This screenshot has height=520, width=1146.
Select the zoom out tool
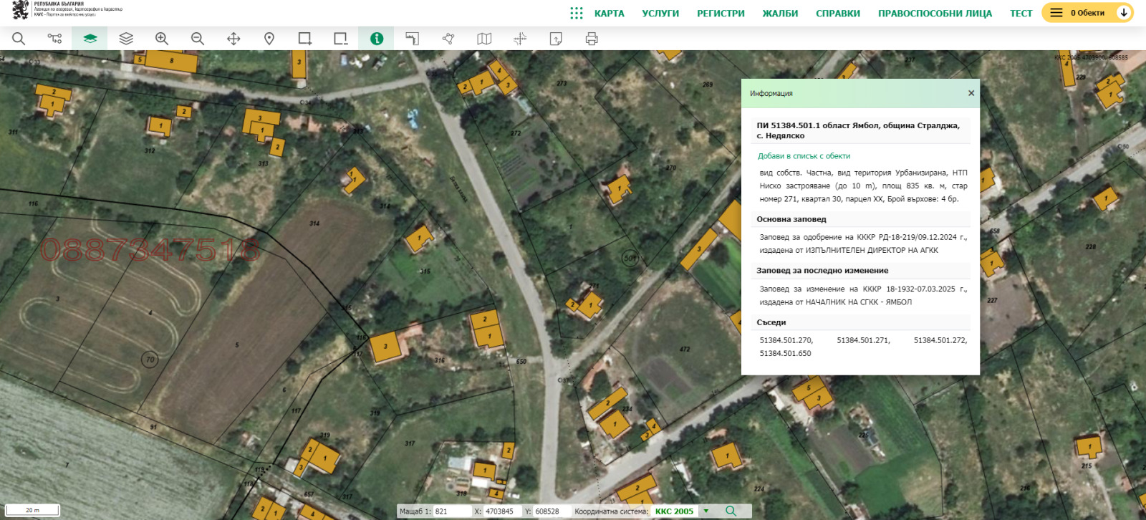tap(198, 39)
